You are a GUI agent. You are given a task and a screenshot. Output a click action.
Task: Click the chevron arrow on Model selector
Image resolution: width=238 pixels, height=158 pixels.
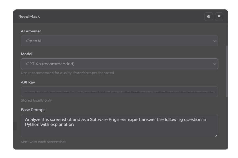(x=215, y=64)
